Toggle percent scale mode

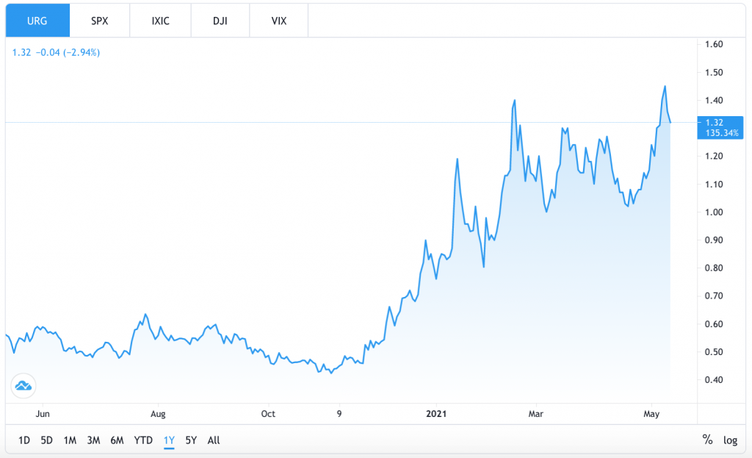click(x=707, y=440)
